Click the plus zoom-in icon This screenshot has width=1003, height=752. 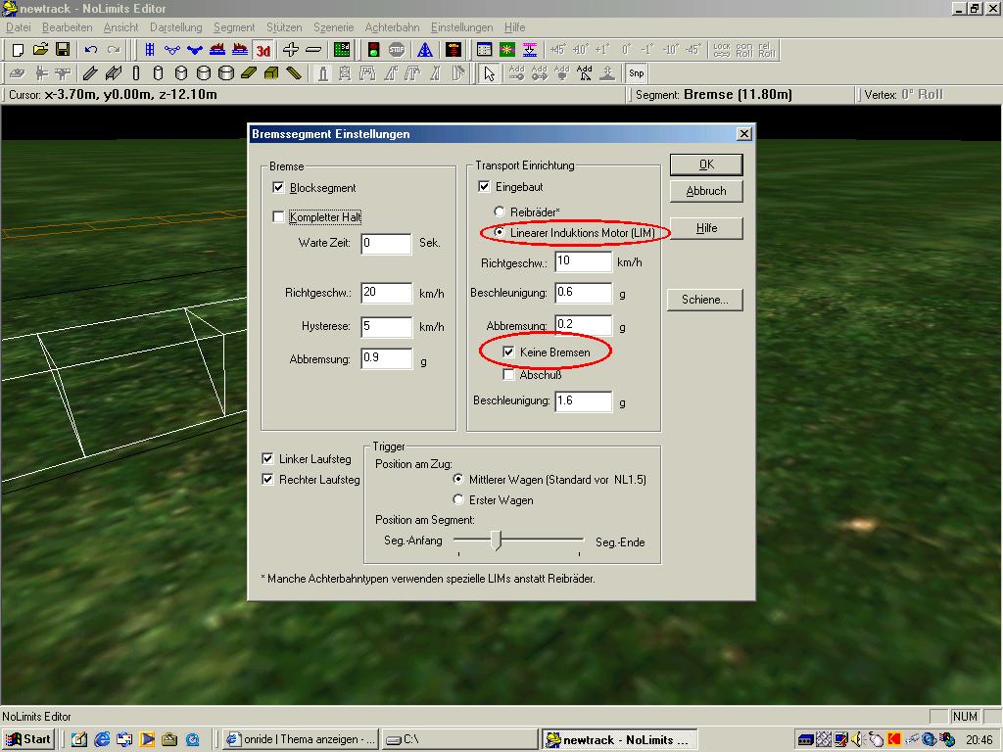point(291,49)
